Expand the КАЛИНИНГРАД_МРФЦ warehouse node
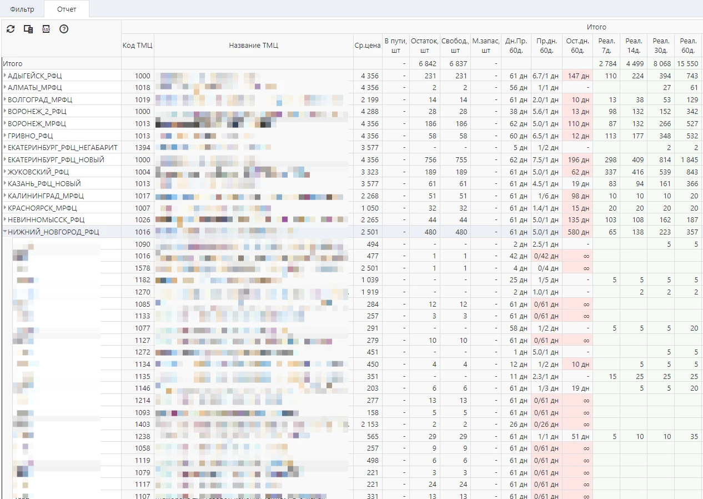Image resolution: width=703 pixels, height=499 pixels. point(5,196)
